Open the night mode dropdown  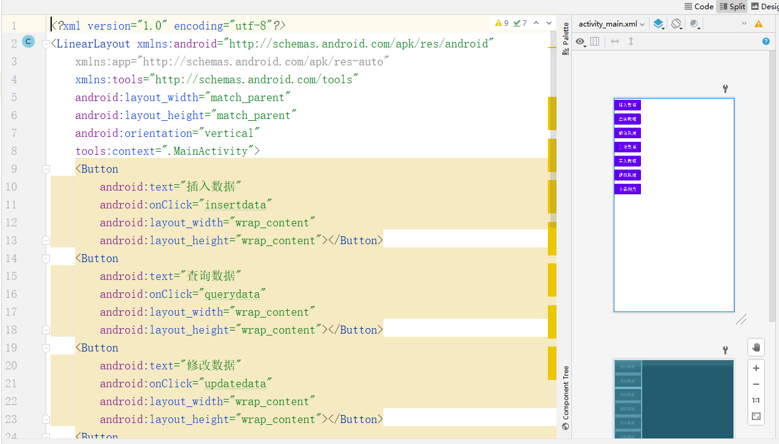click(x=695, y=24)
